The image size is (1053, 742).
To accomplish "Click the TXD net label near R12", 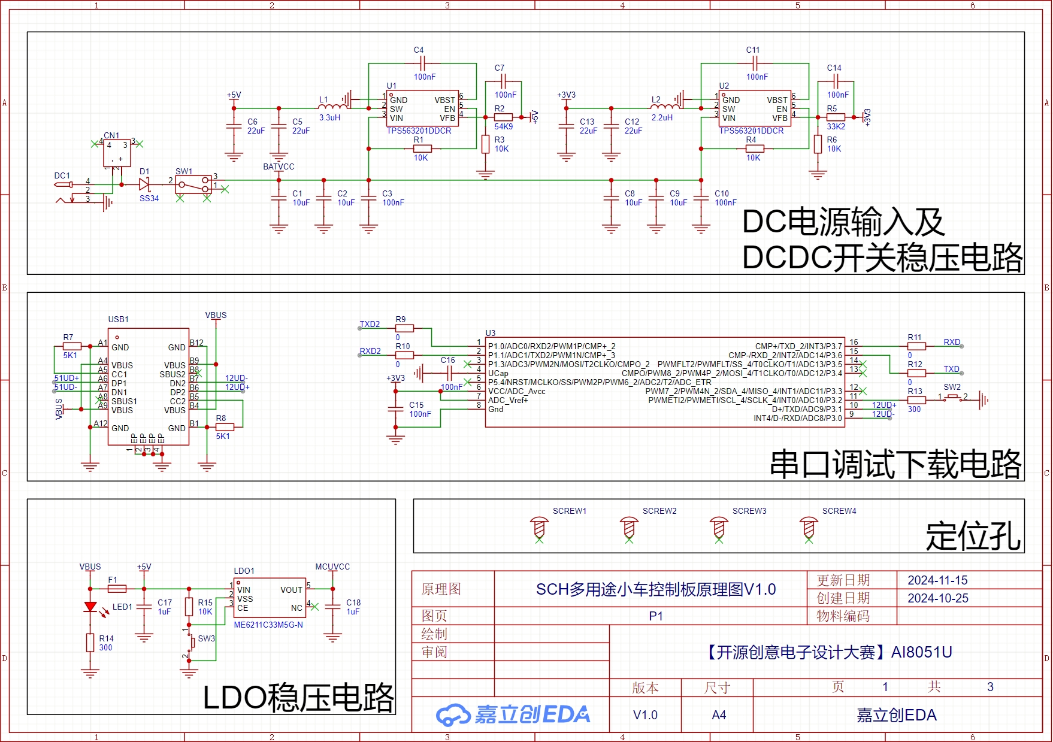I will point(951,369).
